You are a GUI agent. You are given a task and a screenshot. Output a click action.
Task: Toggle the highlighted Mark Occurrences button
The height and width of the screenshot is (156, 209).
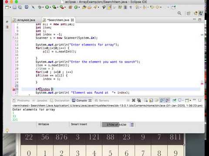[x=110, y=7]
